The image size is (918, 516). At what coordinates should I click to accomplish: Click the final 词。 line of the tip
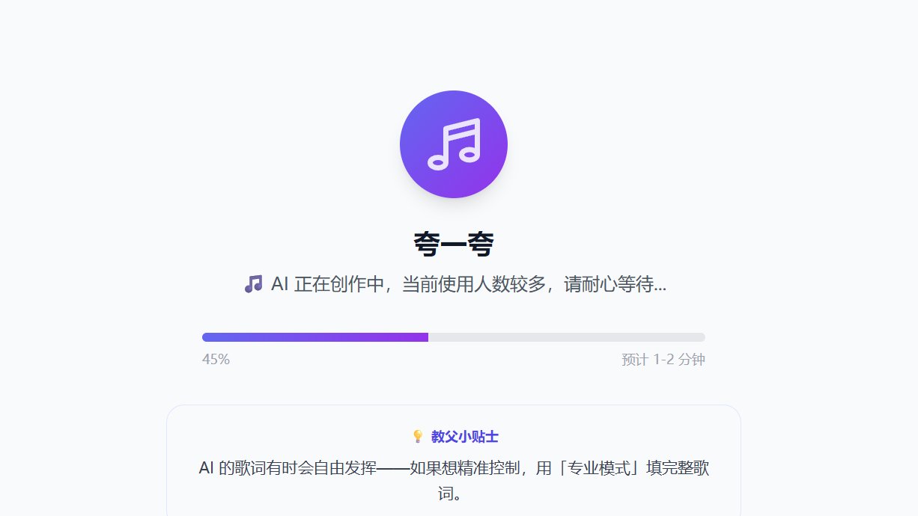[x=454, y=494]
